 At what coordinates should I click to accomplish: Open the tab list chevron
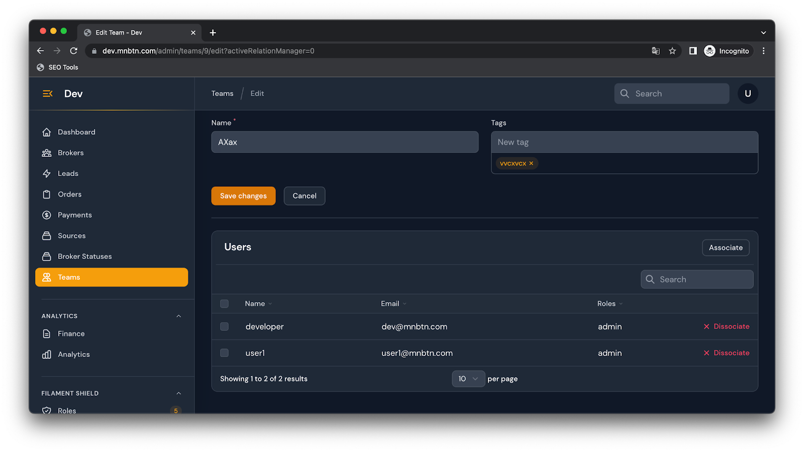coord(763,33)
